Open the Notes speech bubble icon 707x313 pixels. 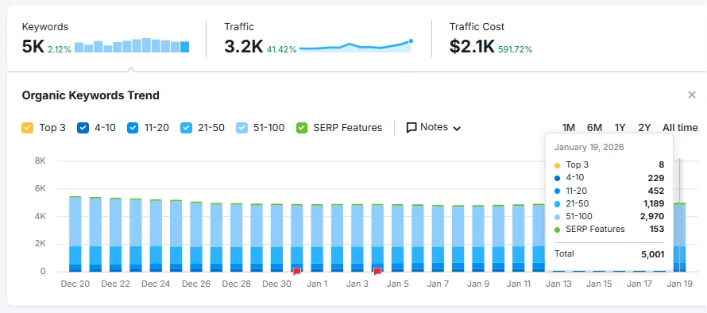coord(411,128)
